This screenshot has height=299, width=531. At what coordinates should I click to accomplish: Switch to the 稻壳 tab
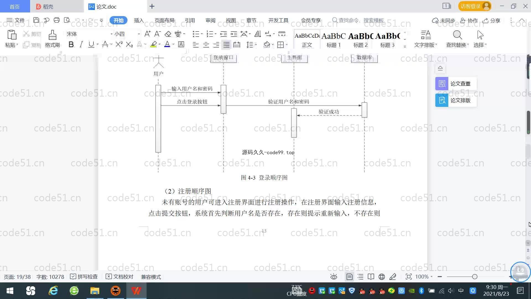click(57, 6)
